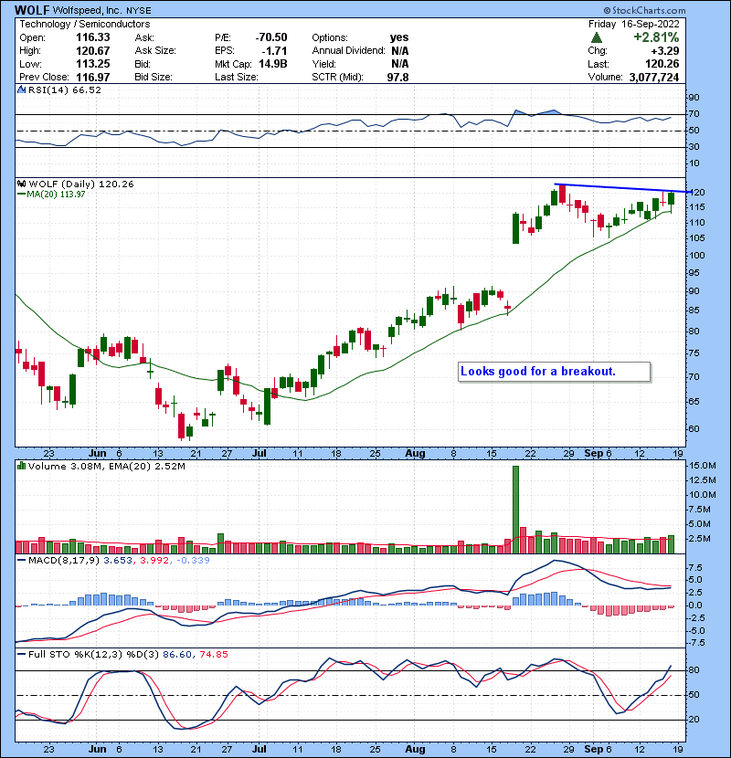Viewport: 731px width, 758px height.
Task: Click the green MA(20) legend line marker
Action: pos(21,195)
